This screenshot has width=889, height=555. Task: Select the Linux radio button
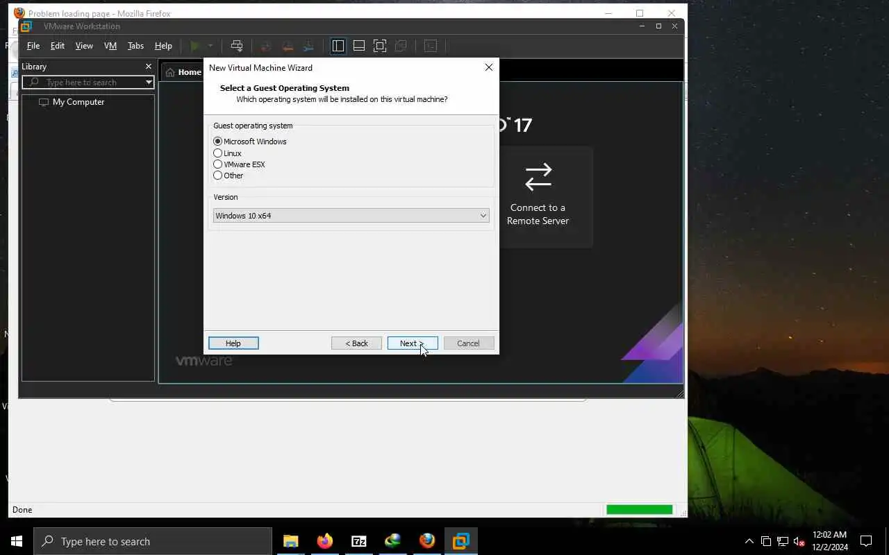pyautogui.click(x=218, y=153)
